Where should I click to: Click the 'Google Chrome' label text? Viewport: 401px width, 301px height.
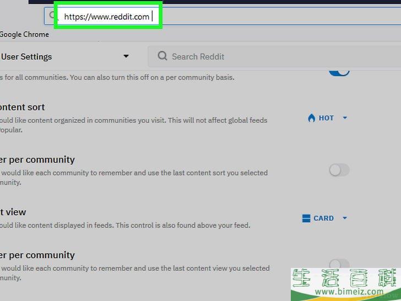[x=24, y=34]
